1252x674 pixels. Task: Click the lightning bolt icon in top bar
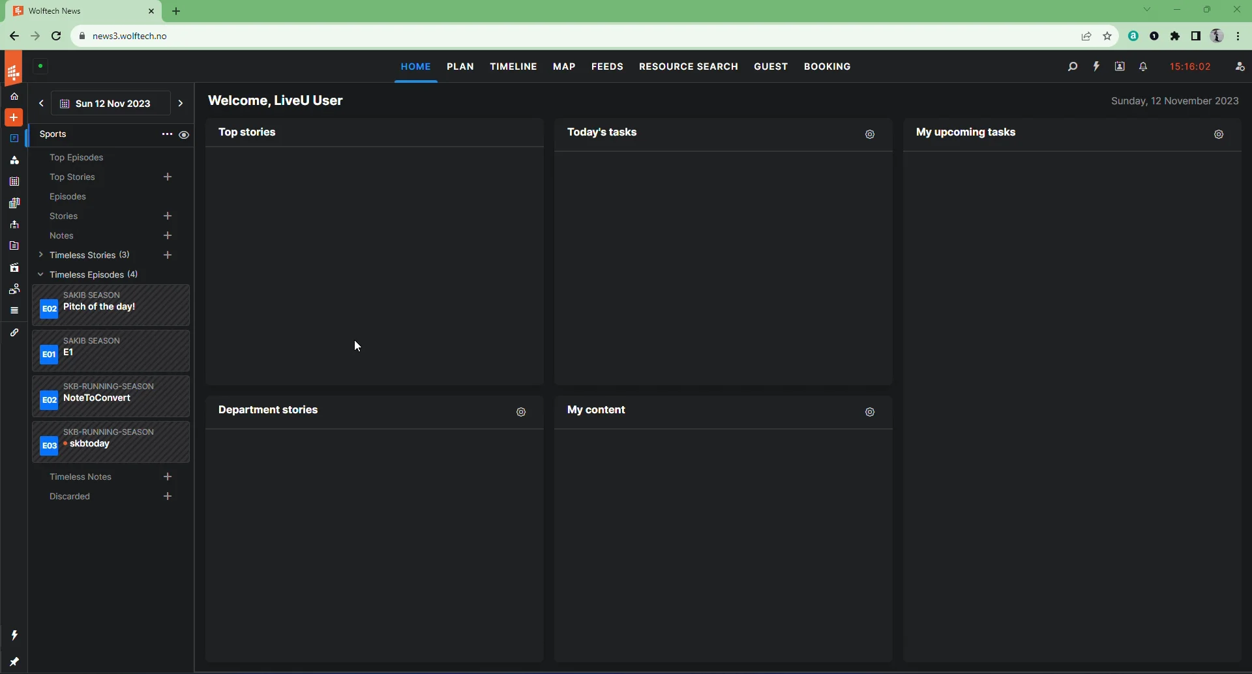pos(1097,67)
